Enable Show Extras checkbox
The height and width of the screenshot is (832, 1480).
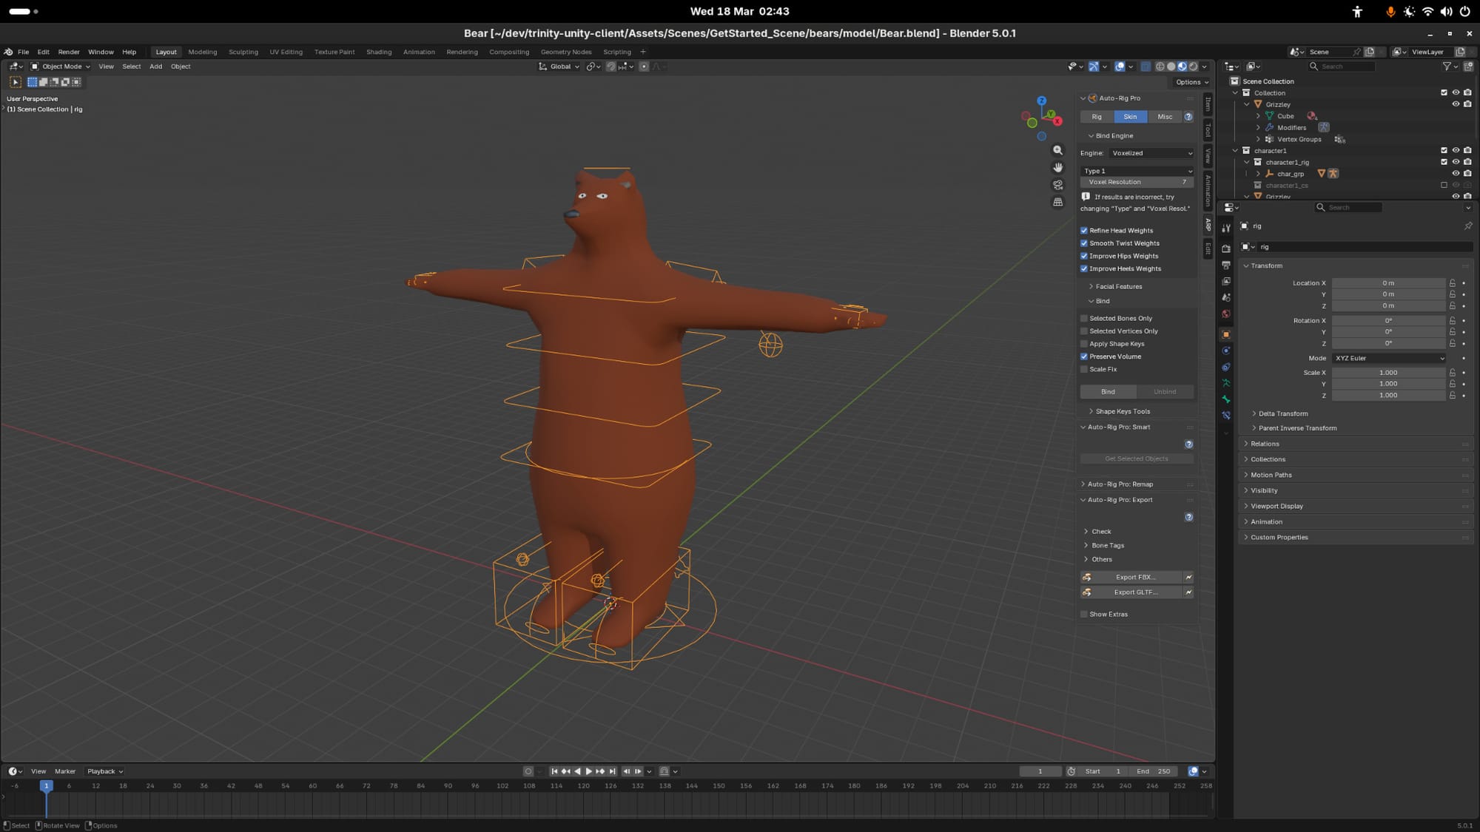[1084, 615]
